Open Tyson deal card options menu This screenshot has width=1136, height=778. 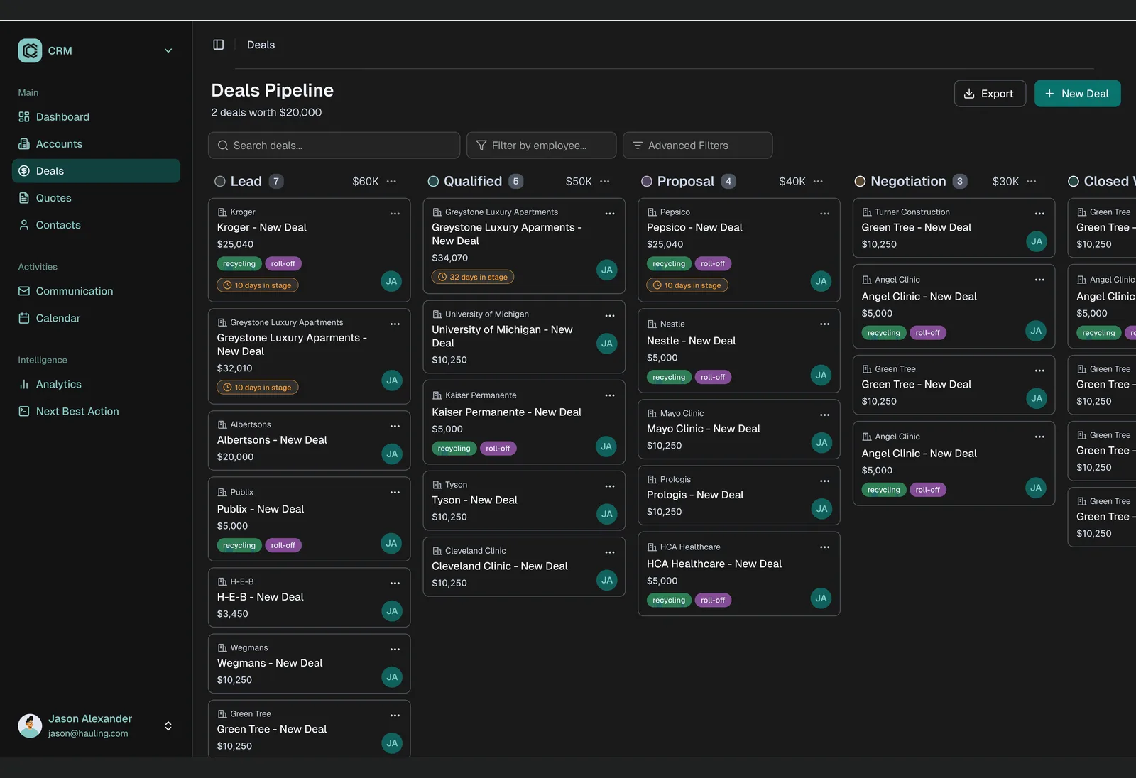(x=610, y=486)
